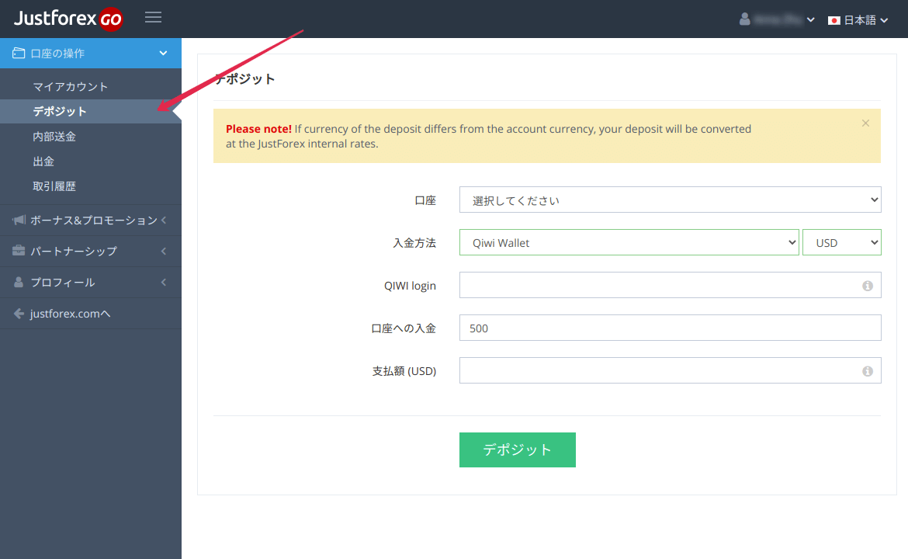Image resolution: width=908 pixels, height=559 pixels.
Task: Follow the justforex.comへ link
Action: point(70,314)
